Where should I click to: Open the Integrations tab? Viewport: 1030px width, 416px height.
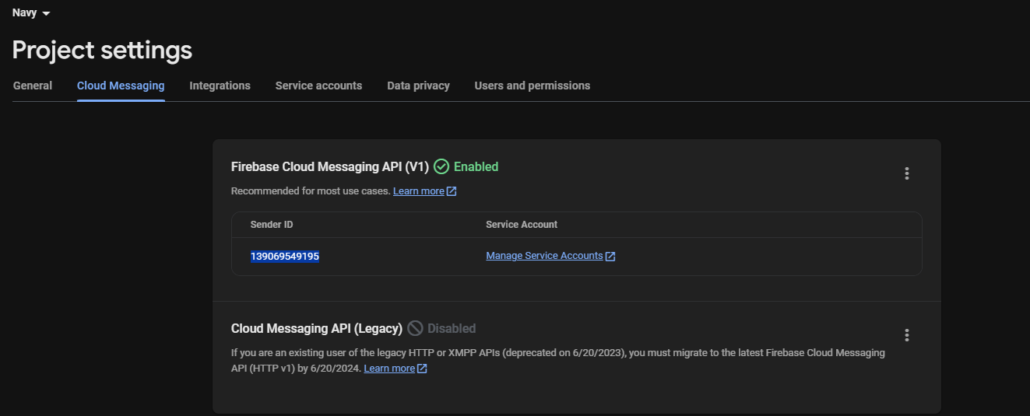pos(220,86)
